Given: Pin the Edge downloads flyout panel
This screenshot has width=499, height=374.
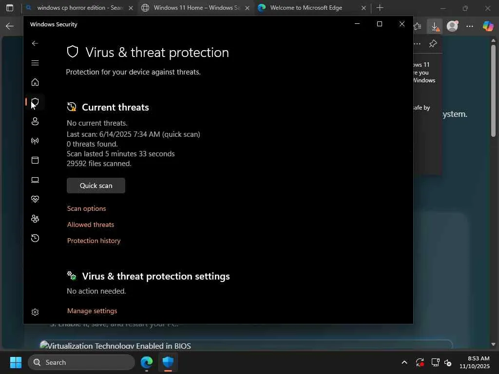Looking at the screenshot, I should 433,43.
